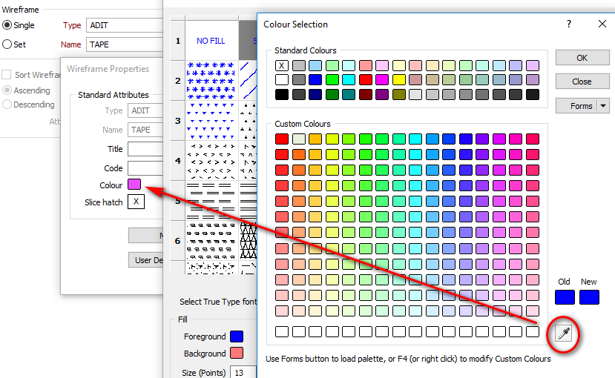This screenshot has width=615, height=378.
Task: Click the blue Foreground fill swatch
Action: click(237, 336)
